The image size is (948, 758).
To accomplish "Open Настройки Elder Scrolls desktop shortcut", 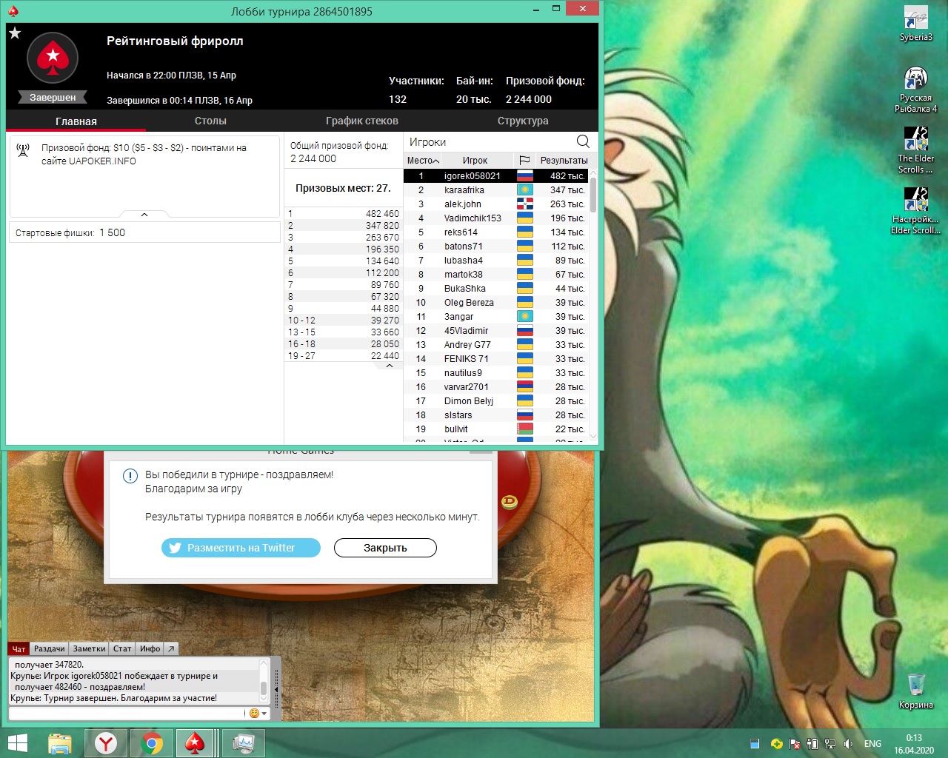I will tap(916, 211).
